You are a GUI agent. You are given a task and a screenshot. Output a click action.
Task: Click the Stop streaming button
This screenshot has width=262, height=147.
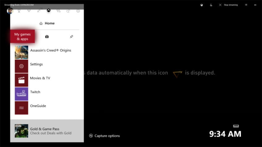228,5
